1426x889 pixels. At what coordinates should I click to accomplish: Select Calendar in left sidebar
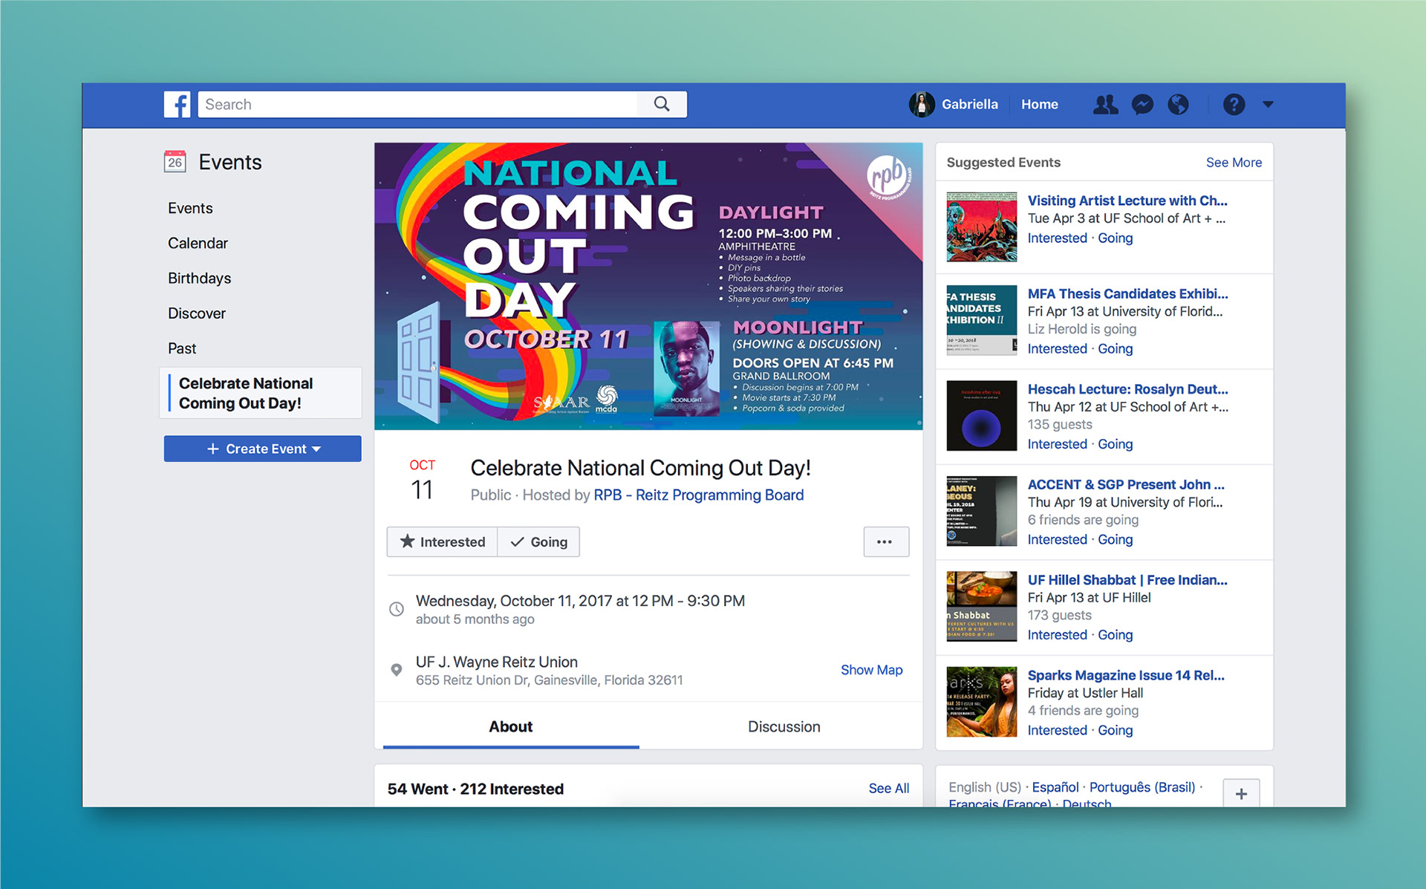point(198,243)
